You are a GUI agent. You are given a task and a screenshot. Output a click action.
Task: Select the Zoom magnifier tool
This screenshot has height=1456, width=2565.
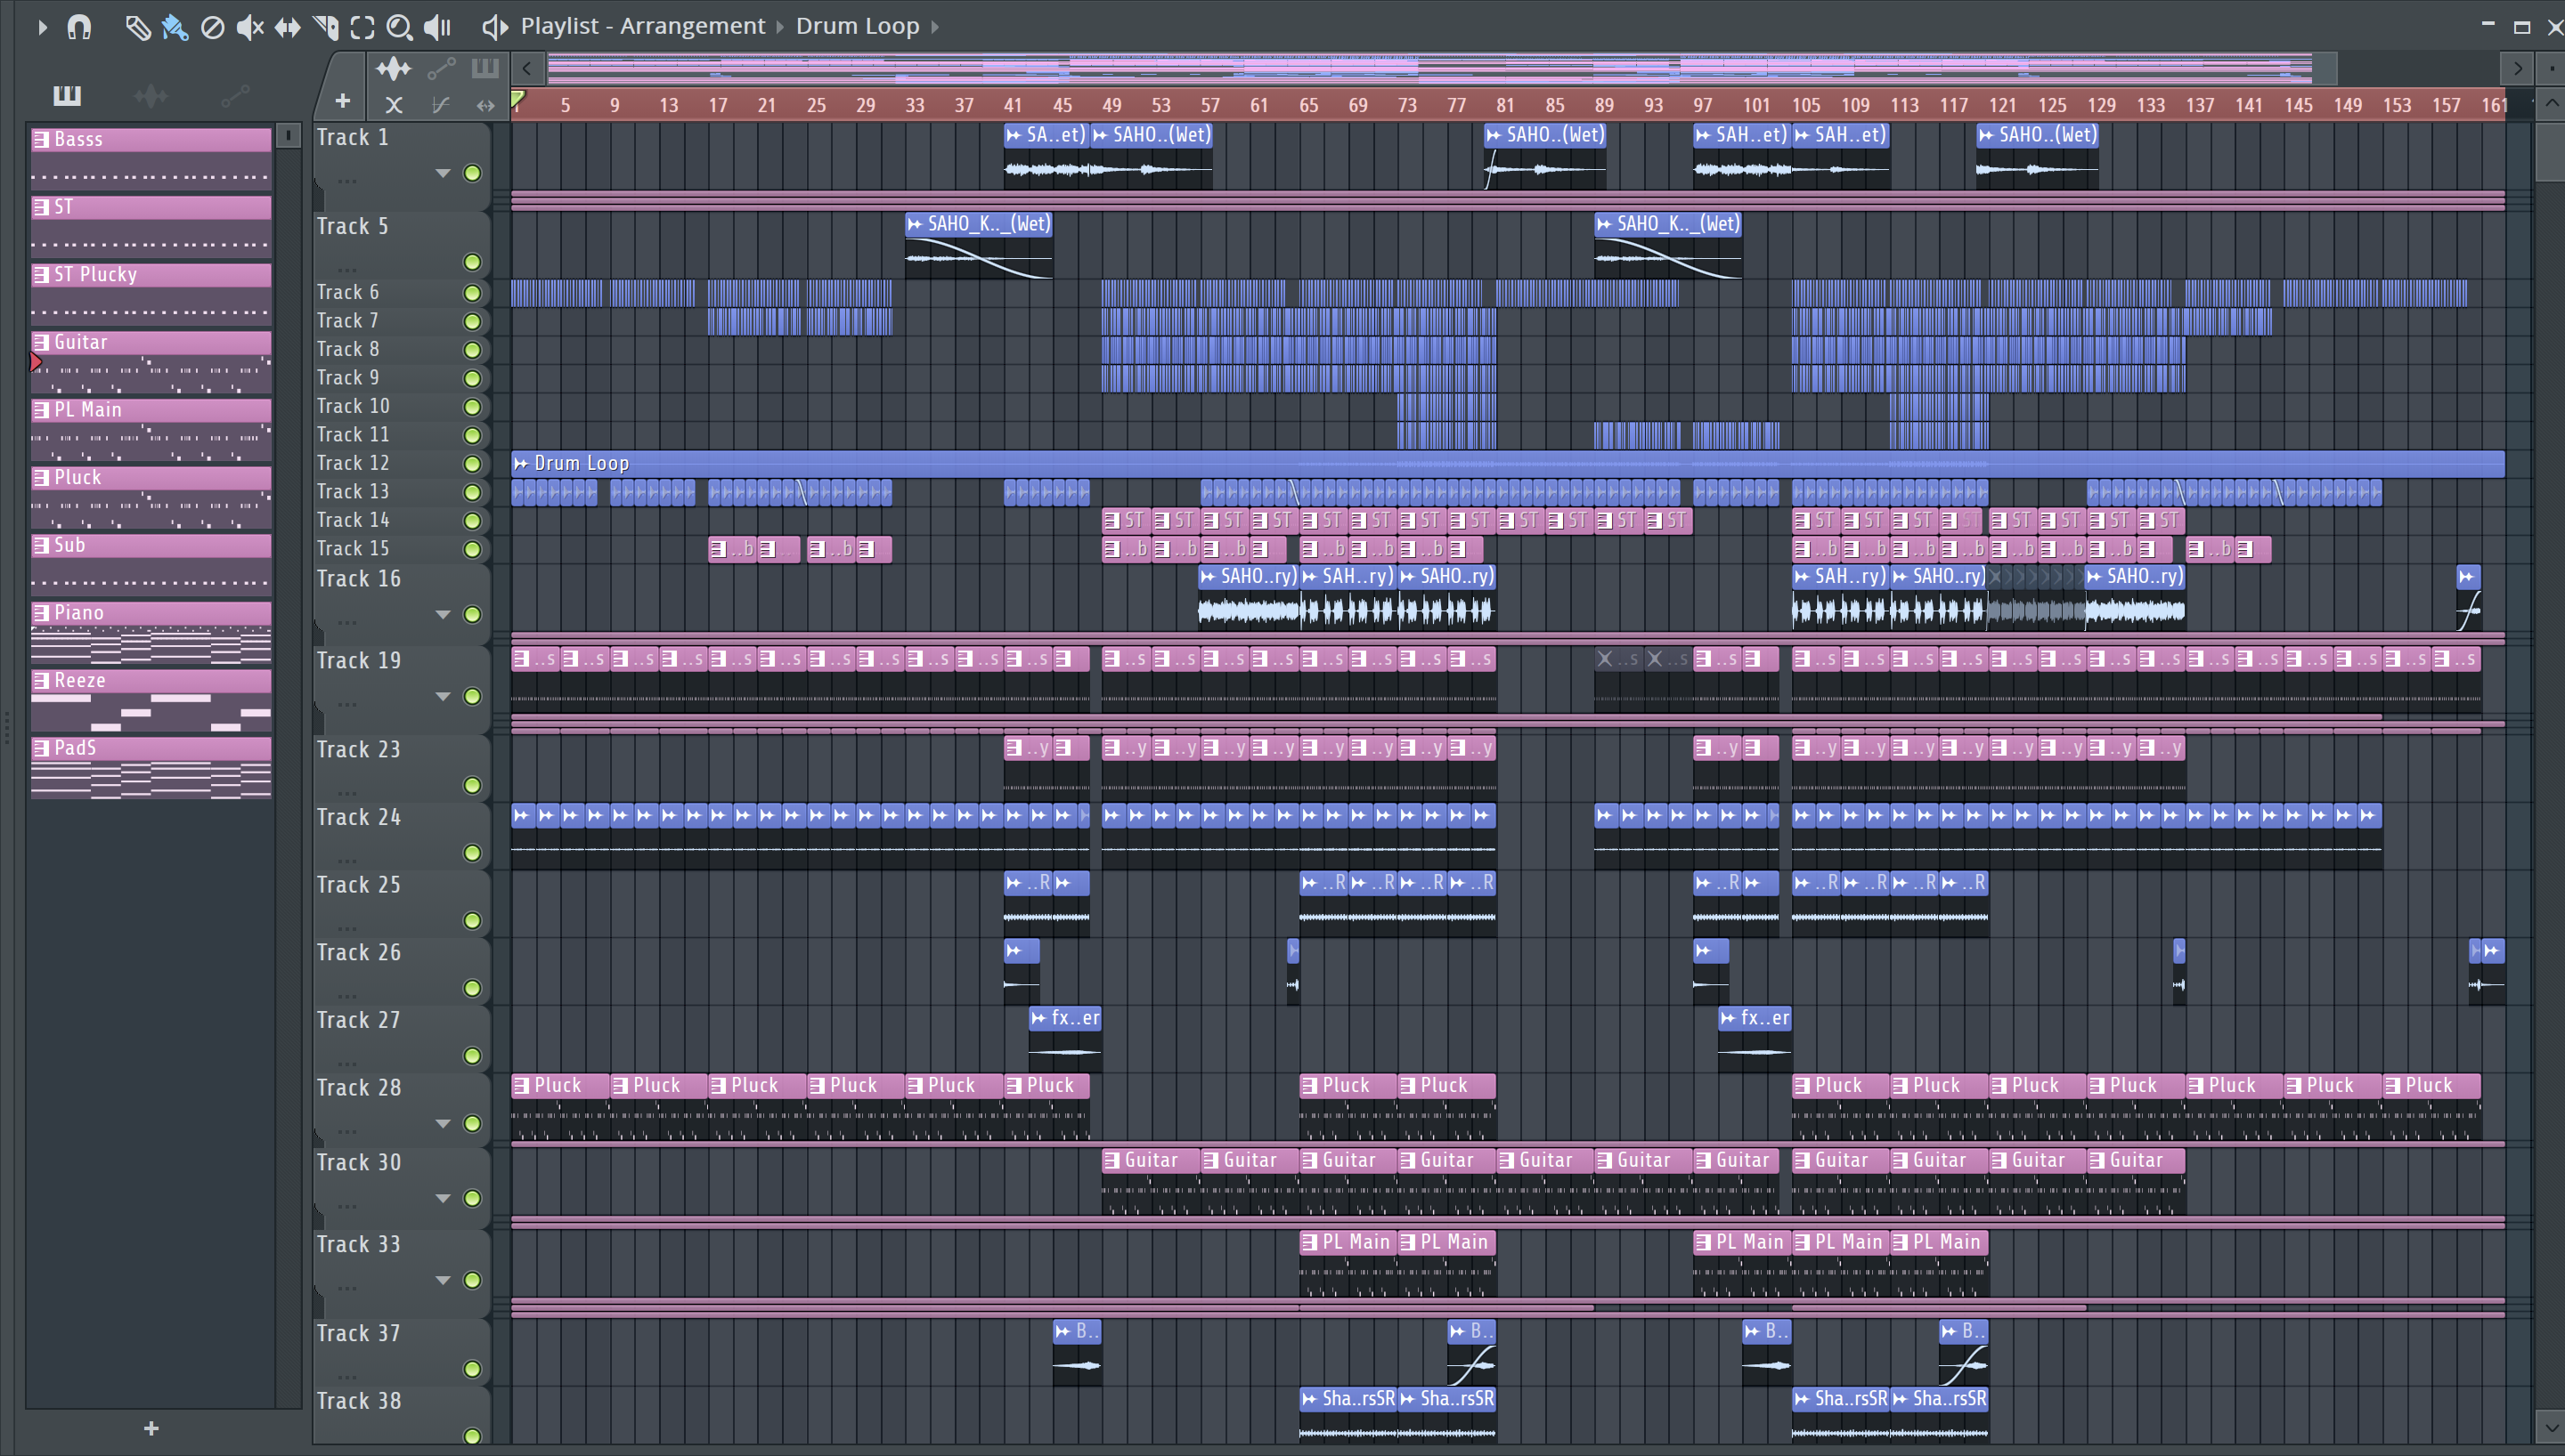point(399,27)
